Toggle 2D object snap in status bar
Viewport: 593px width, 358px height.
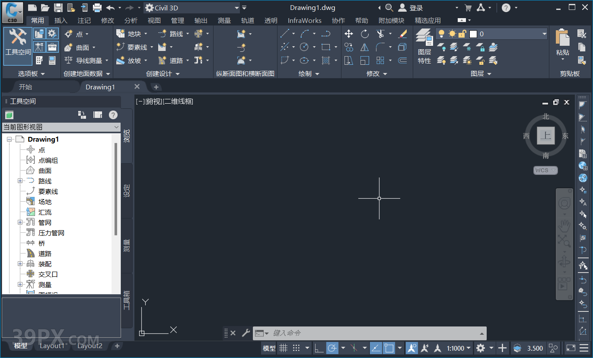click(389, 348)
